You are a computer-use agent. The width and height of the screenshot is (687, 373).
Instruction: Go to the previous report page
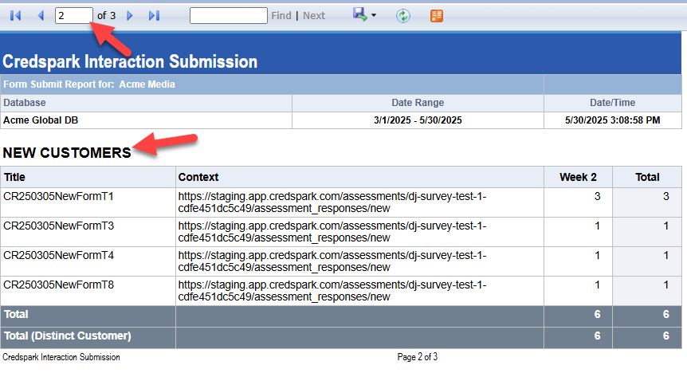(40, 15)
